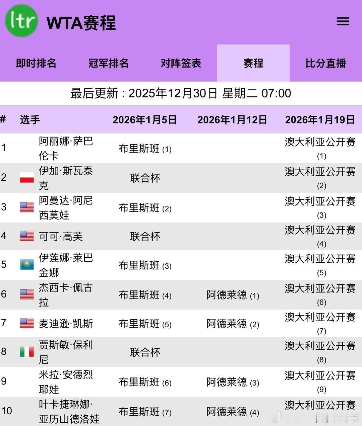The width and height of the screenshot is (362, 426).
Task: Click 澳大利亚公开赛 (1) entry
Action: [x=320, y=148]
